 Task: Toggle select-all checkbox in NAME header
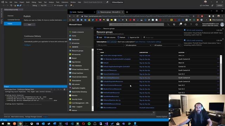click(x=98, y=52)
